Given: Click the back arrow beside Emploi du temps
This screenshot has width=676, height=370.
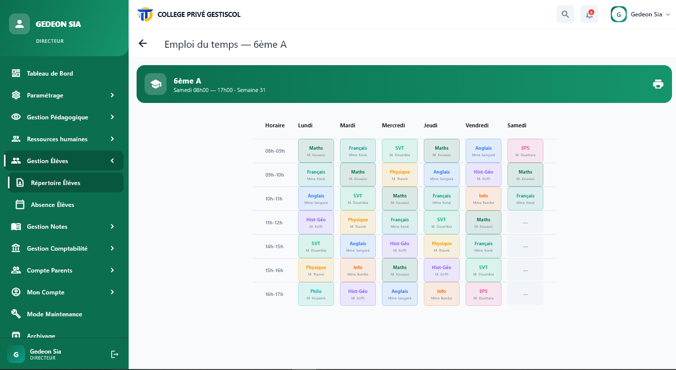Looking at the screenshot, I should point(143,43).
